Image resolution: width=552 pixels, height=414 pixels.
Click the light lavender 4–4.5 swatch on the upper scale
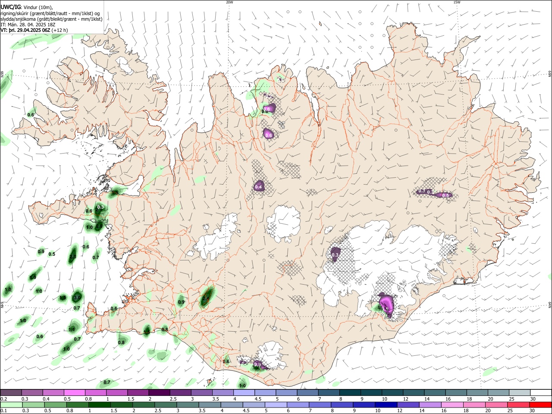tap(244, 392)
